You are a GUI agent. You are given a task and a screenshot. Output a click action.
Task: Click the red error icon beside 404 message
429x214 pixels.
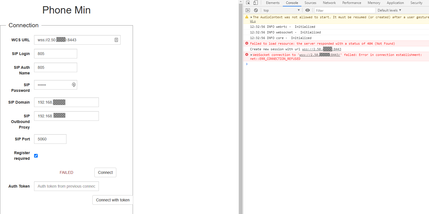tap(247, 44)
